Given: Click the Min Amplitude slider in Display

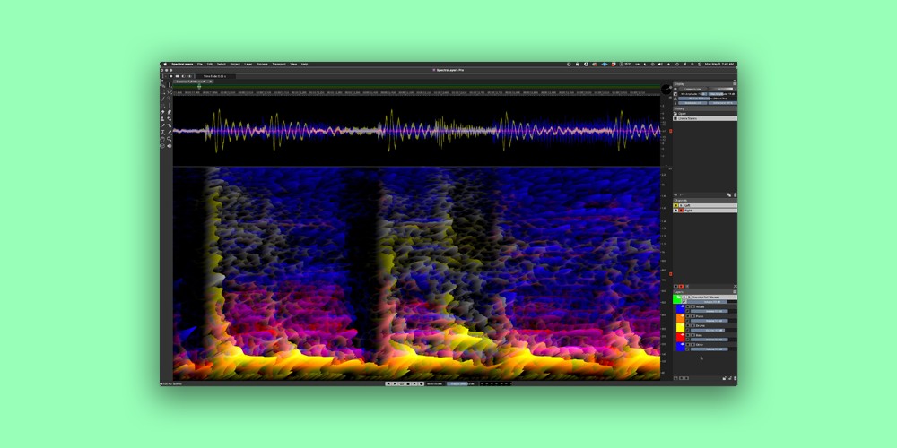Looking at the screenshot, I should (692, 94).
